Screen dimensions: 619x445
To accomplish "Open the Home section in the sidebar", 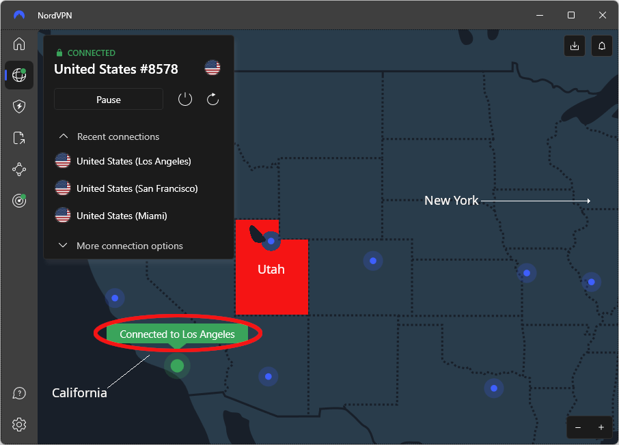I will point(19,44).
